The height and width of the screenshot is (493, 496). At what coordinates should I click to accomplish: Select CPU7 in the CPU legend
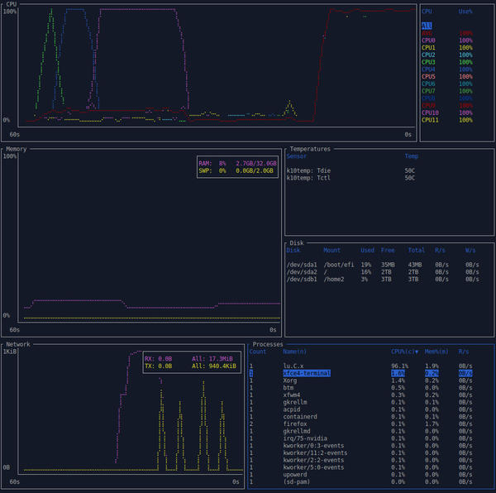tap(447, 91)
